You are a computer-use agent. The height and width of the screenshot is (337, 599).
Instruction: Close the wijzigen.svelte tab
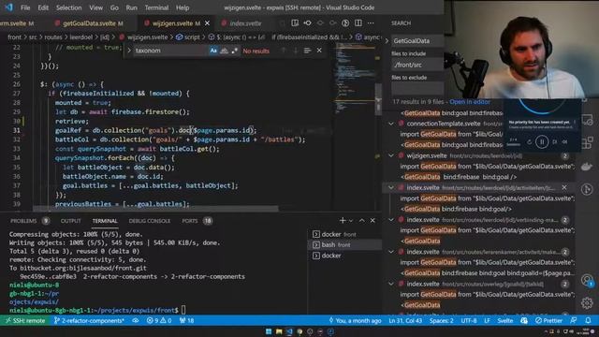(208, 23)
